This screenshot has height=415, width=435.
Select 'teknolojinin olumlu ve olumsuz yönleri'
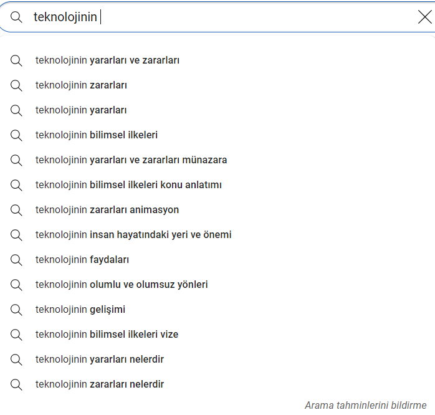point(122,285)
